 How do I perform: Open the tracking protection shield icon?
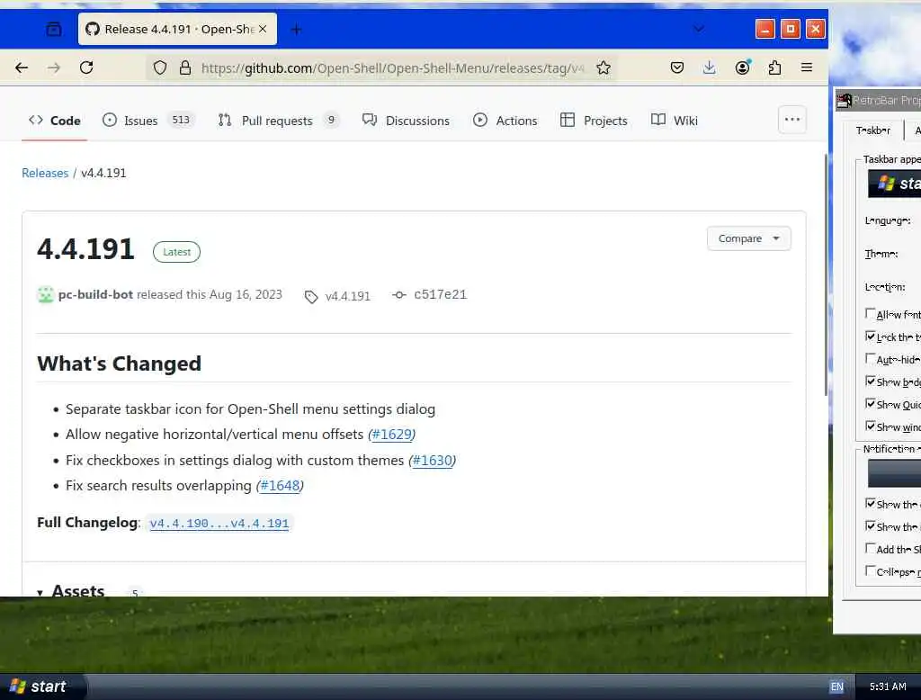click(x=160, y=67)
